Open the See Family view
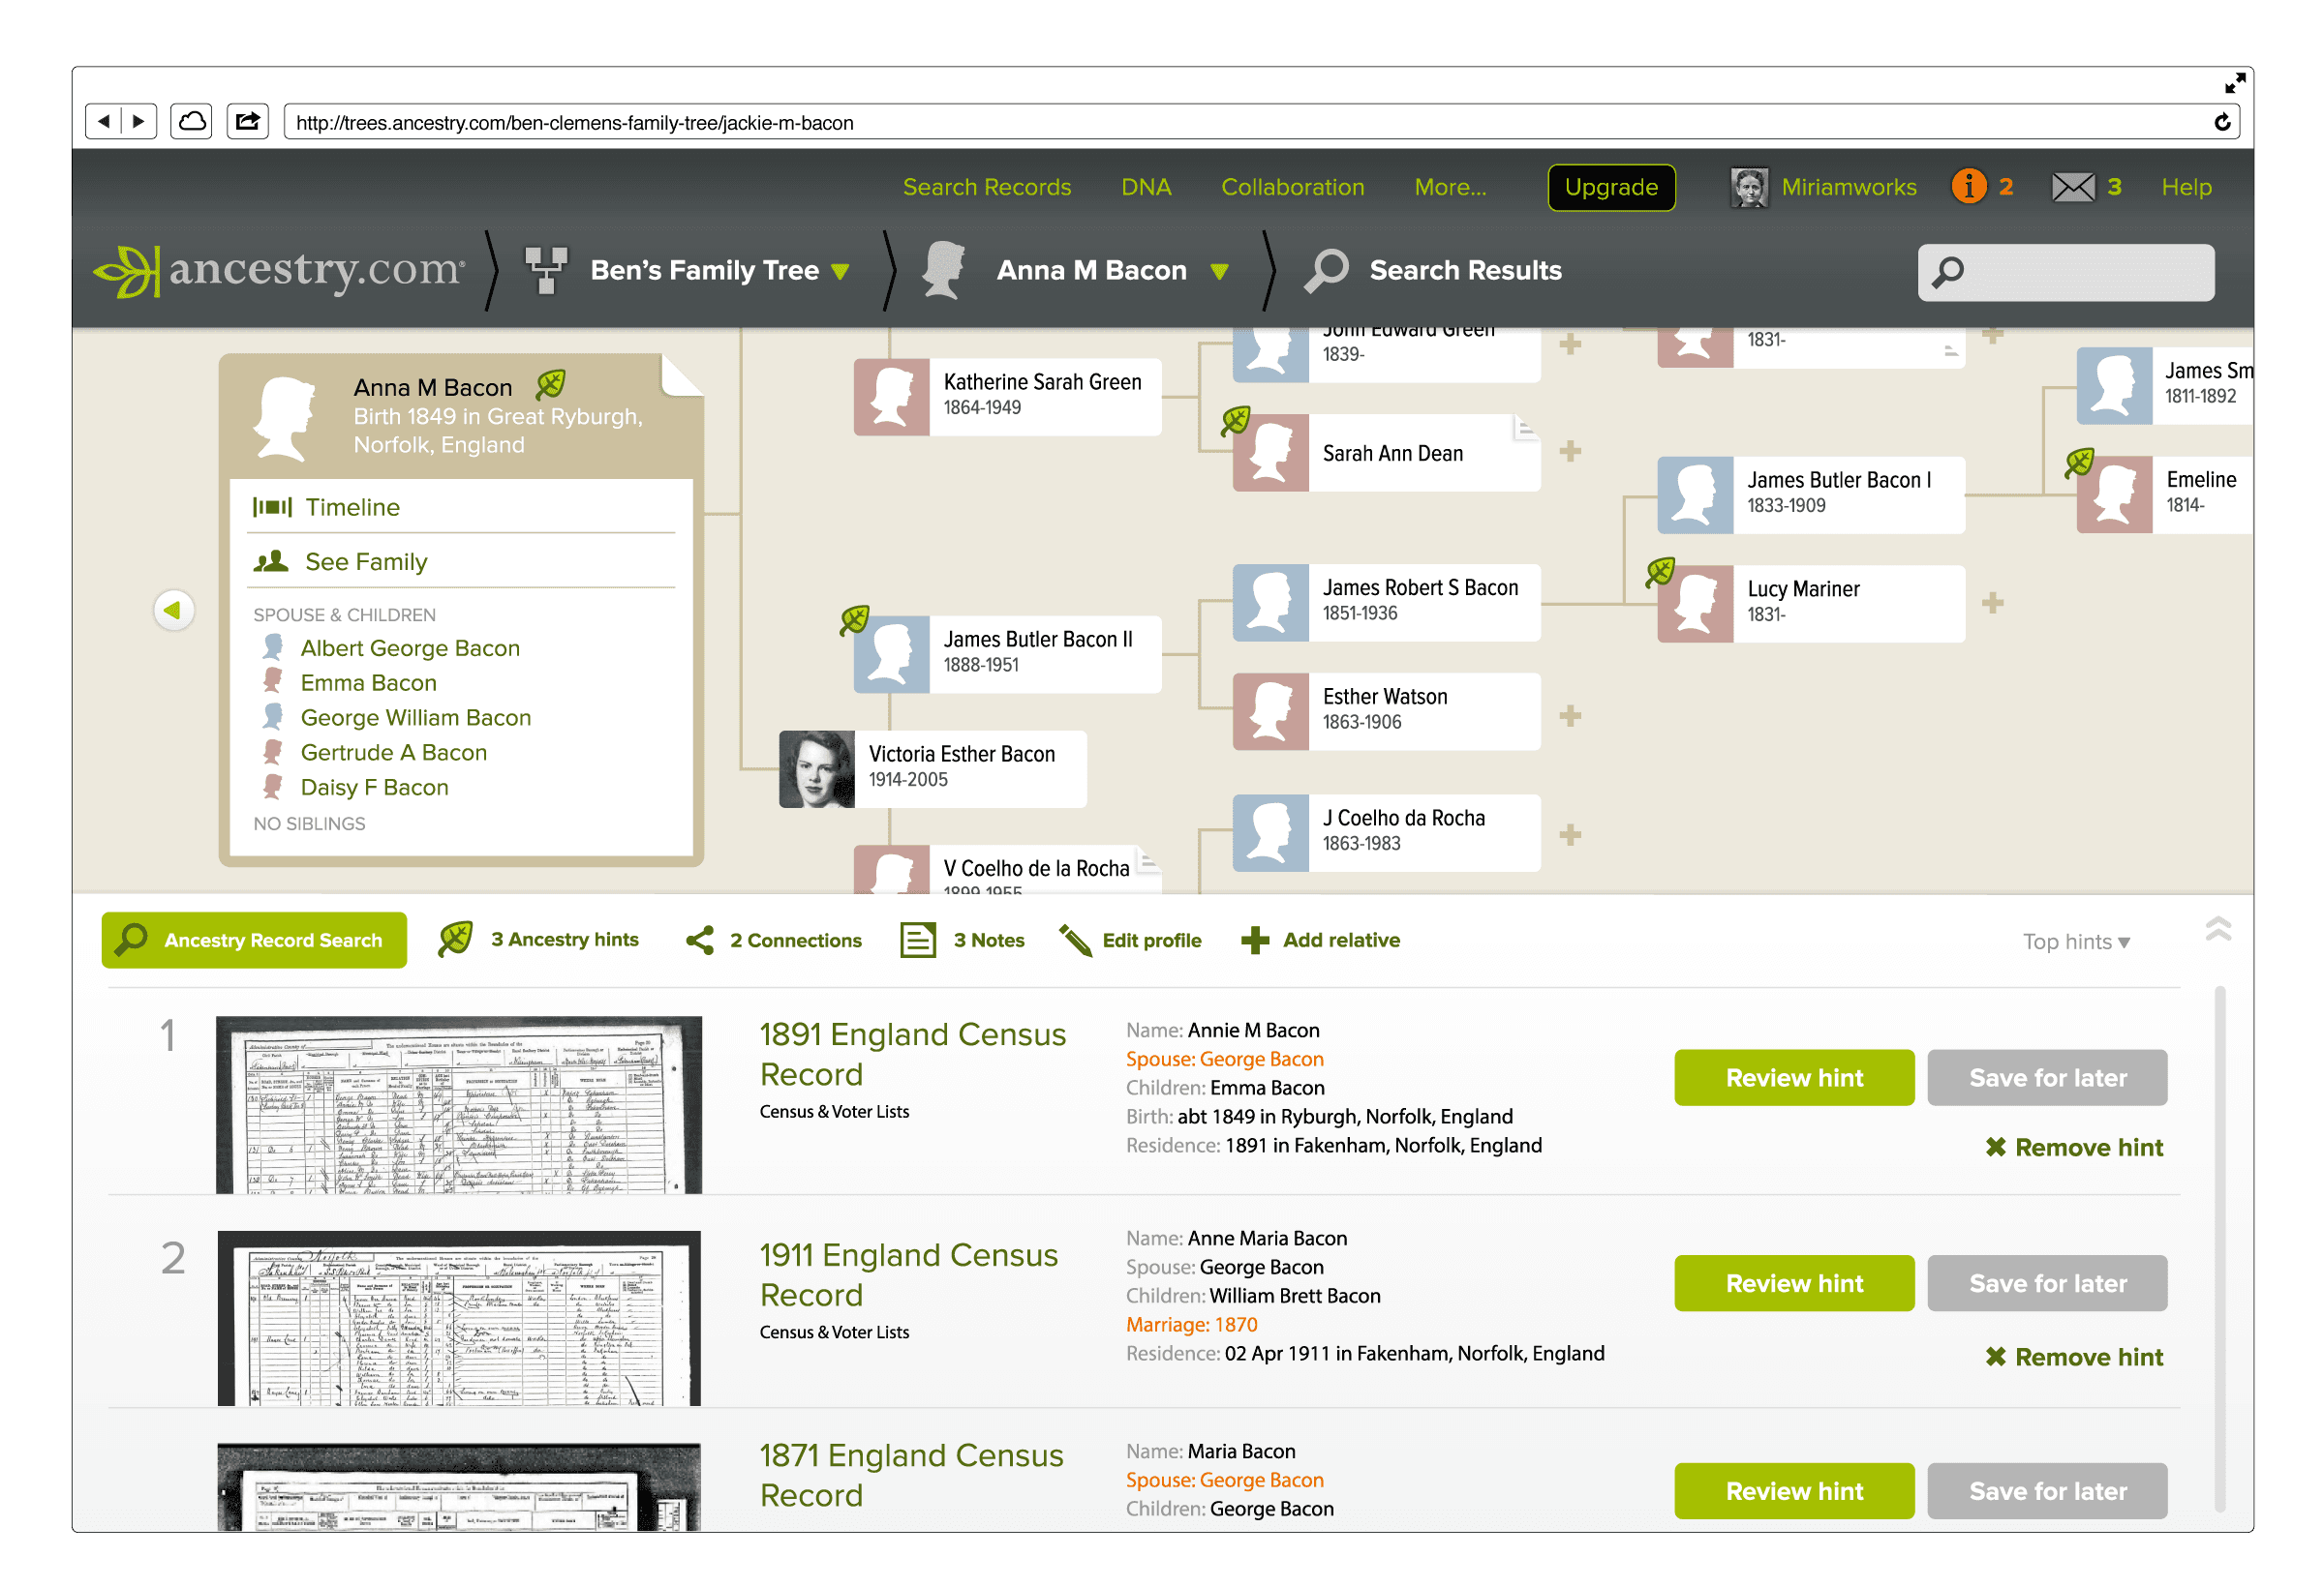This screenshot has height=1587, width=2324. click(x=367, y=561)
